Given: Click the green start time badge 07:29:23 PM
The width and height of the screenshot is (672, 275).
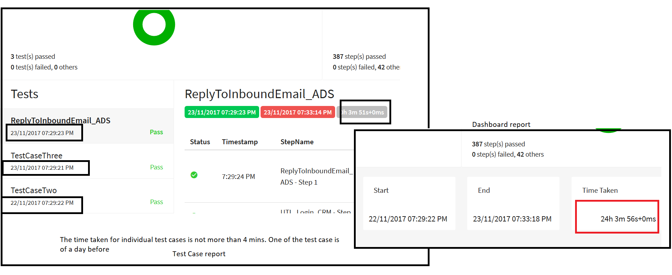Looking at the screenshot, I should pos(222,112).
